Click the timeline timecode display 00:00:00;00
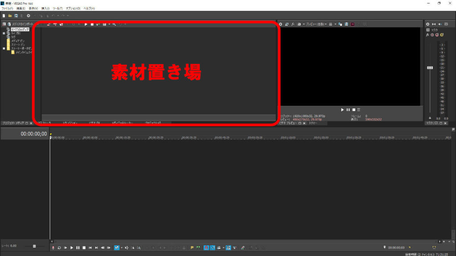 (33, 134)
